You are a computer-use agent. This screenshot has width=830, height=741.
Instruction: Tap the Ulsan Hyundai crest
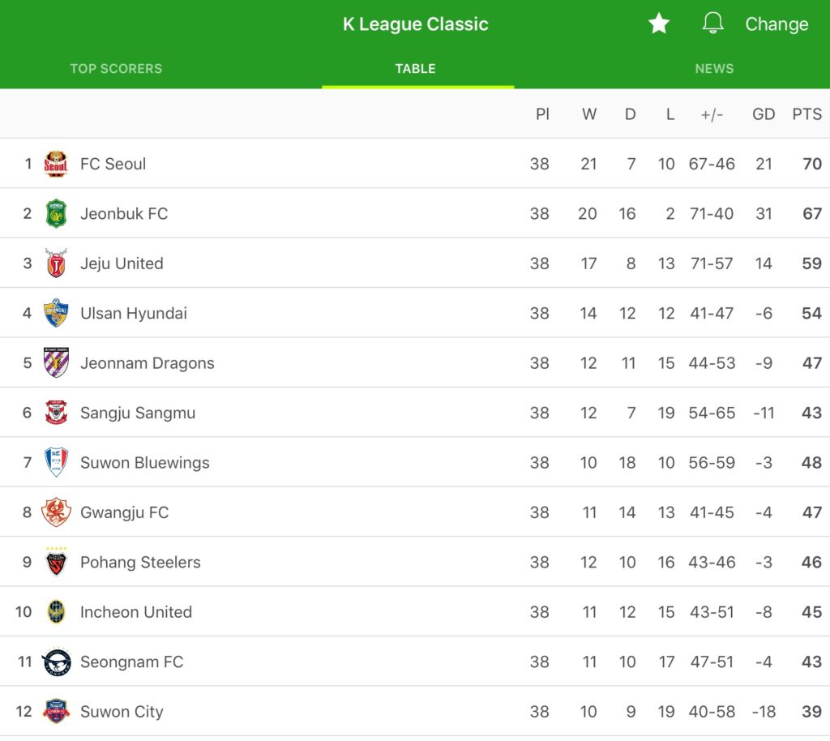tap(56, 313)
